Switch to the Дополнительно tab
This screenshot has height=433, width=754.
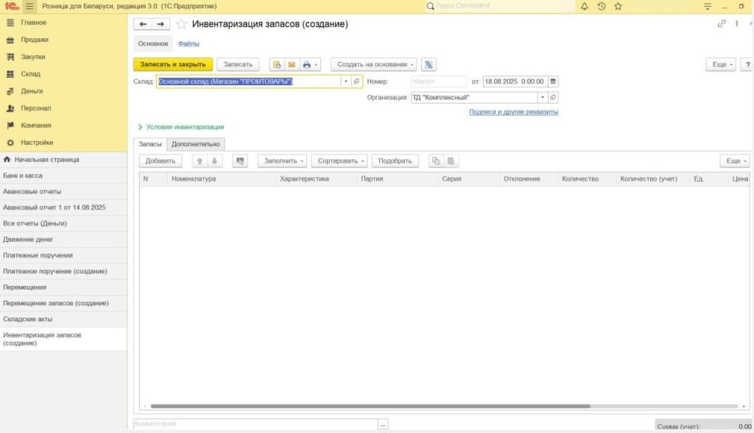(x=196, y=144)
